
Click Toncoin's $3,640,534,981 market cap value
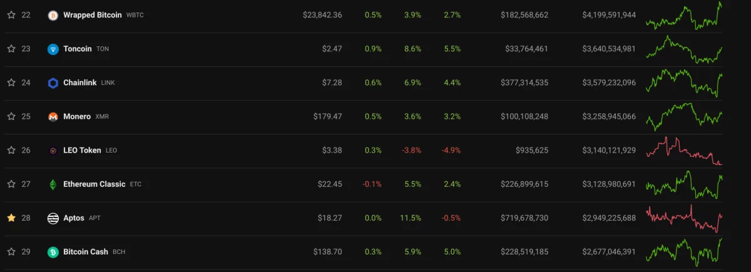(x=609, y=49)
